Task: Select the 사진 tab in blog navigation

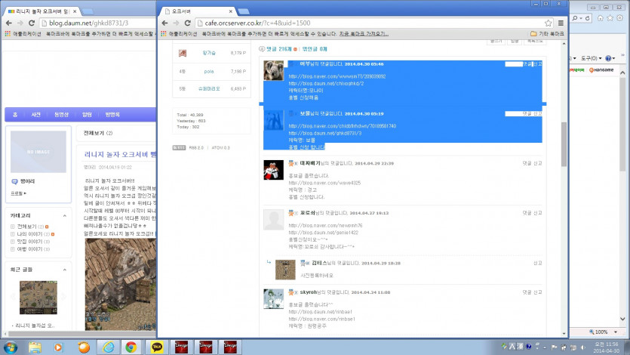Action: (35, 114)
